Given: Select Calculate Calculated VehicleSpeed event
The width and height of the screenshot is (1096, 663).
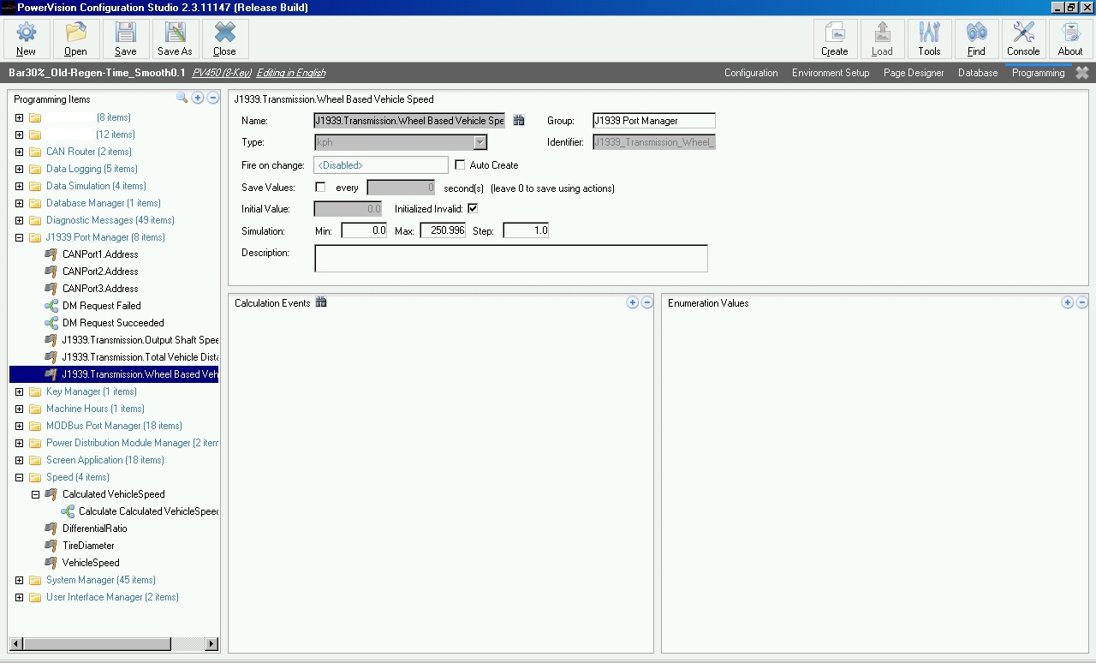Looking at the screenshot, I should tap(149, 511).
